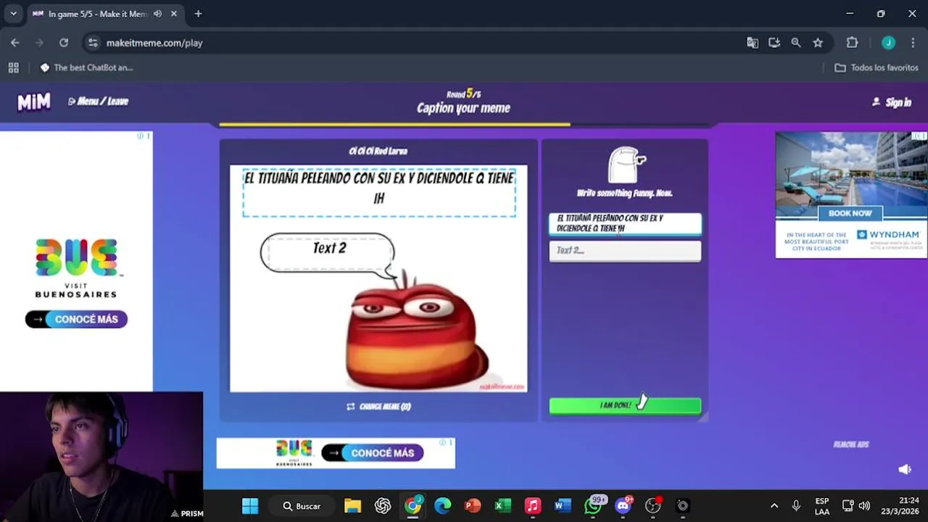
Task: Open Discord from taskbar
Action: pos(623,506)
